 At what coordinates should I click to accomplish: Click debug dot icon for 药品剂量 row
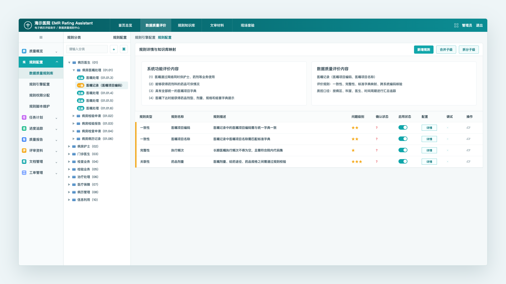click(447, 161)
